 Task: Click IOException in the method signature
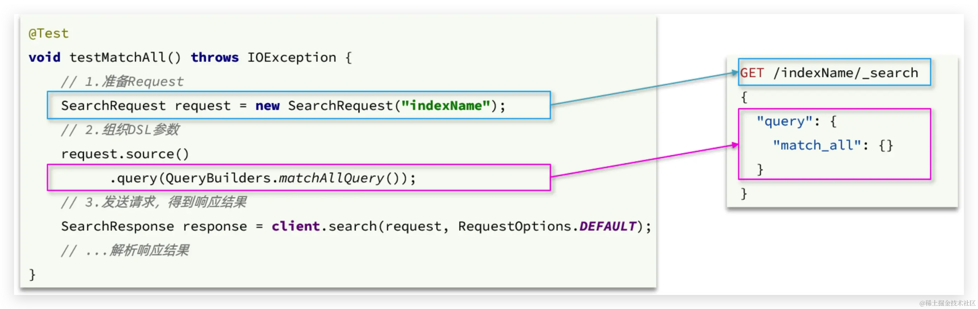tap(291, 57)
